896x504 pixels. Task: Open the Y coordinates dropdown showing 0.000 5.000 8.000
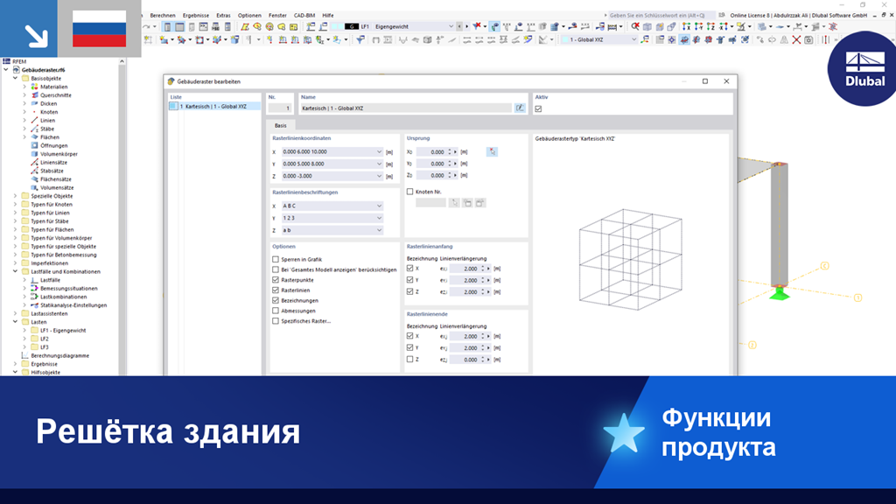click(x=379, y=164)
